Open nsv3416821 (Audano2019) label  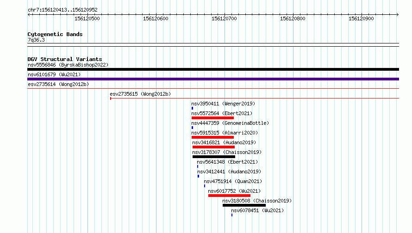tap(224, 142)
